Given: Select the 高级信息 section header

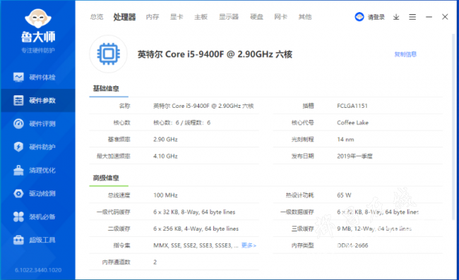Looking at the screenshot, I should (x=106, y=178).
